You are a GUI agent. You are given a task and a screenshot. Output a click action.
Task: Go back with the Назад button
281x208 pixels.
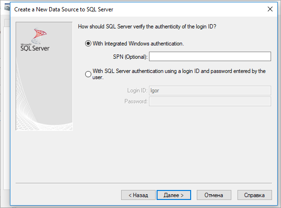138,195
